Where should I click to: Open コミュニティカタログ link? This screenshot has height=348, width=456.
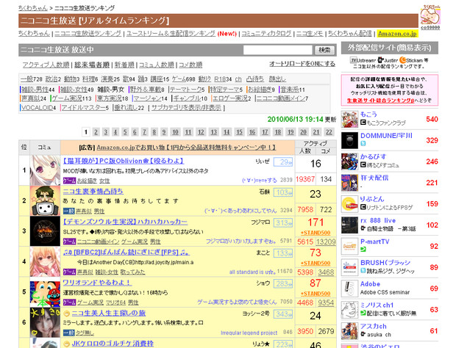click(x=266, y=34)
